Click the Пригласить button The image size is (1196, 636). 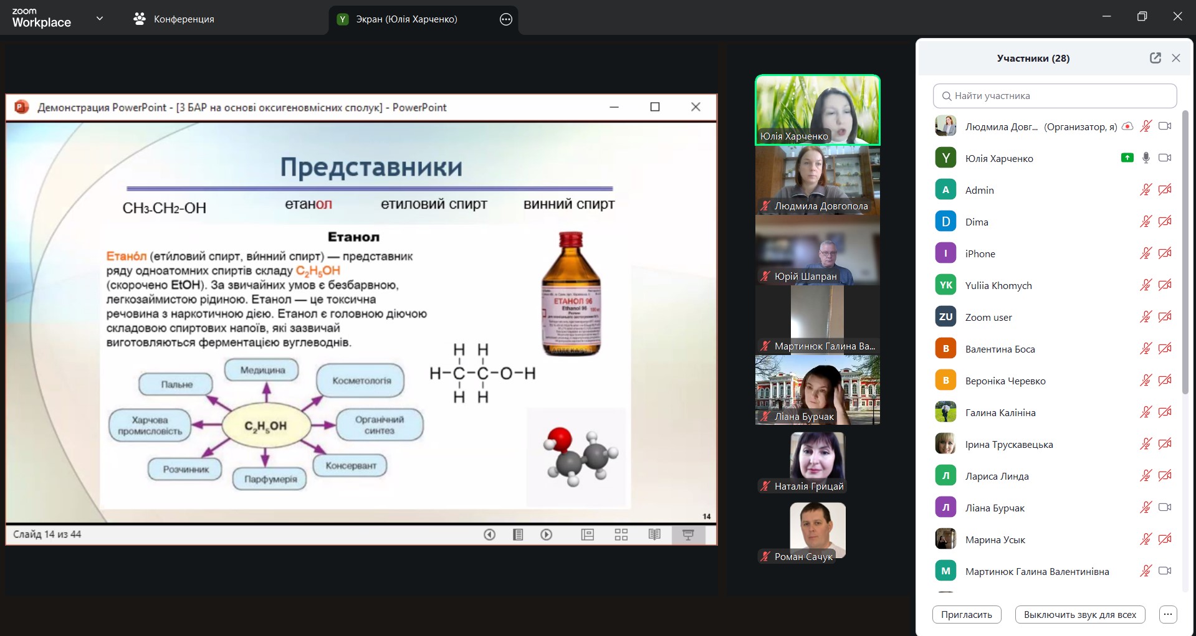coord(966,614)
